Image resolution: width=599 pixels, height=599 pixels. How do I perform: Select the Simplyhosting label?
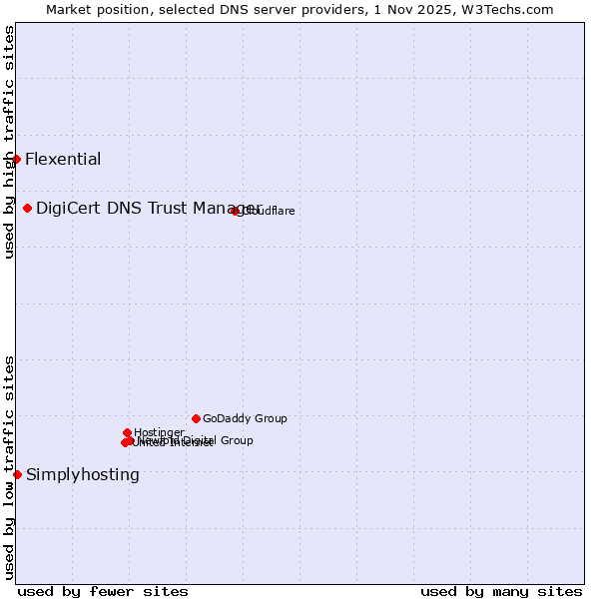tap(83, 474)
